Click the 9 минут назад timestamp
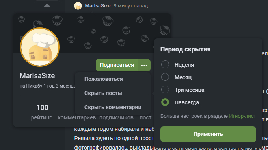Image resolution: width=268 pixels, height=150 pixels. 131,6
